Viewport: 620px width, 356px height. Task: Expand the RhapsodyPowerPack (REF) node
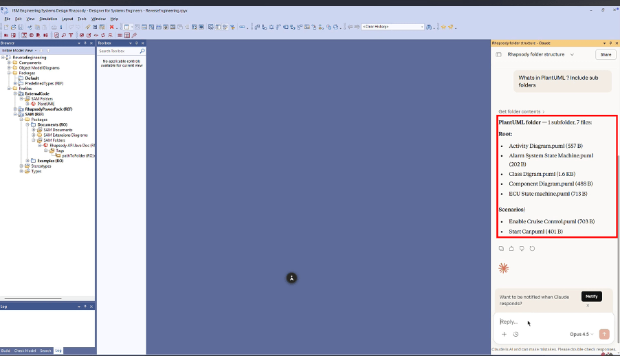point(15,109)
